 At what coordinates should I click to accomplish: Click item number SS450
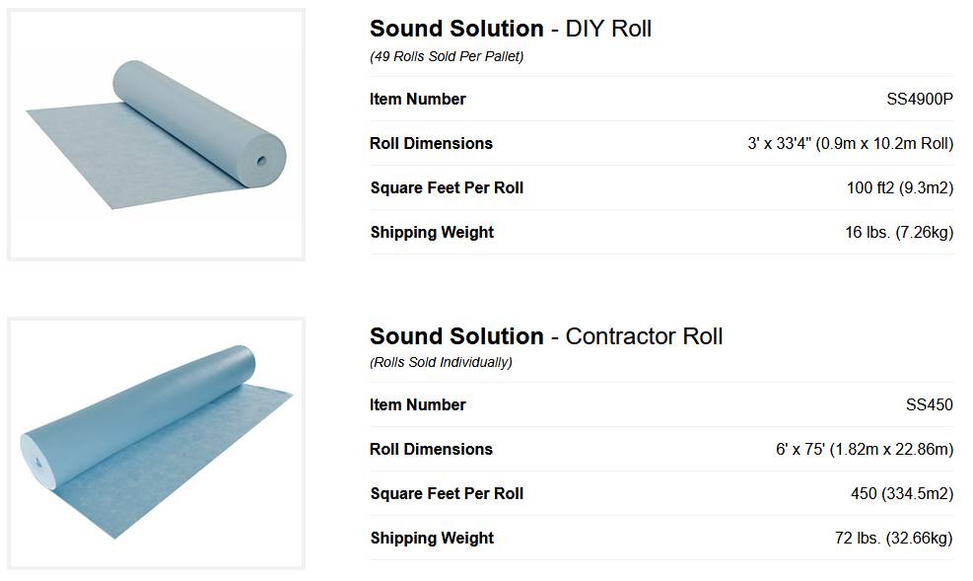929,404
